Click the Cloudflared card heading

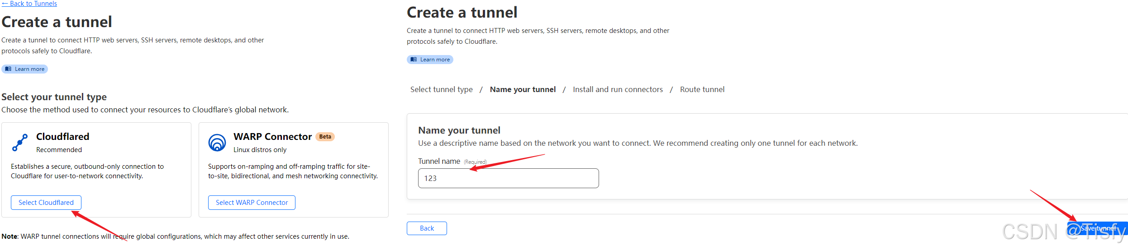pyautogui.click(x=62, y=137)
